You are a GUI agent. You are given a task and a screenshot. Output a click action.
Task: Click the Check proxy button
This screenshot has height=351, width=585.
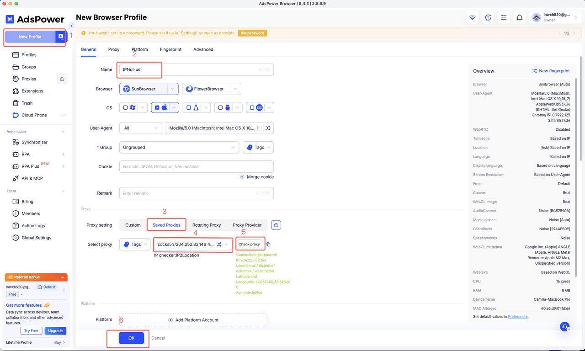point(249,245)
